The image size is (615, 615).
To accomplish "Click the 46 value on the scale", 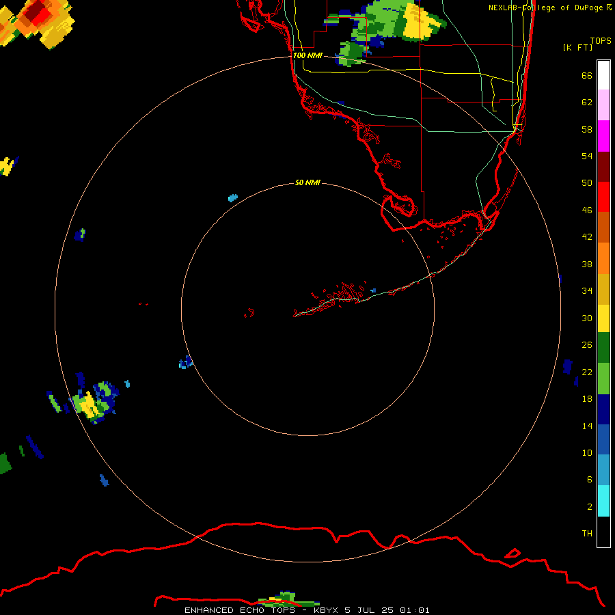I will tap(587, 210).
